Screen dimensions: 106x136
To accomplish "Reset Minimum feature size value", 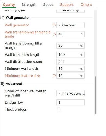I will point(54,76).
